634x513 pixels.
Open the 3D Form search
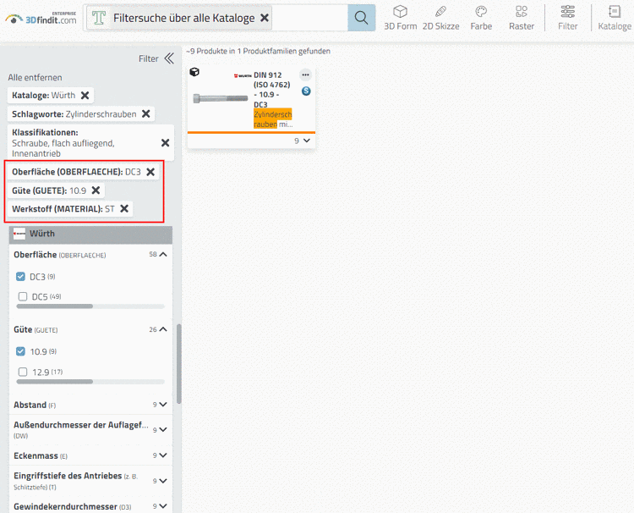point(400,19)
